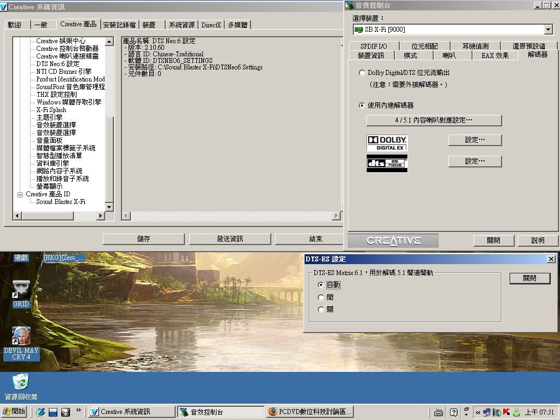Click the 發送資訊 button
560x420 pixels.
[x=230, y=239]
